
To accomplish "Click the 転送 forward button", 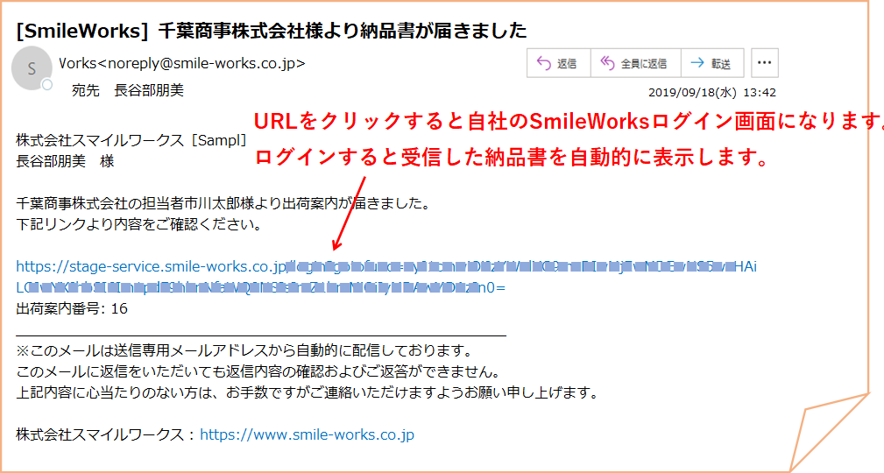I will tap(712, 63).
